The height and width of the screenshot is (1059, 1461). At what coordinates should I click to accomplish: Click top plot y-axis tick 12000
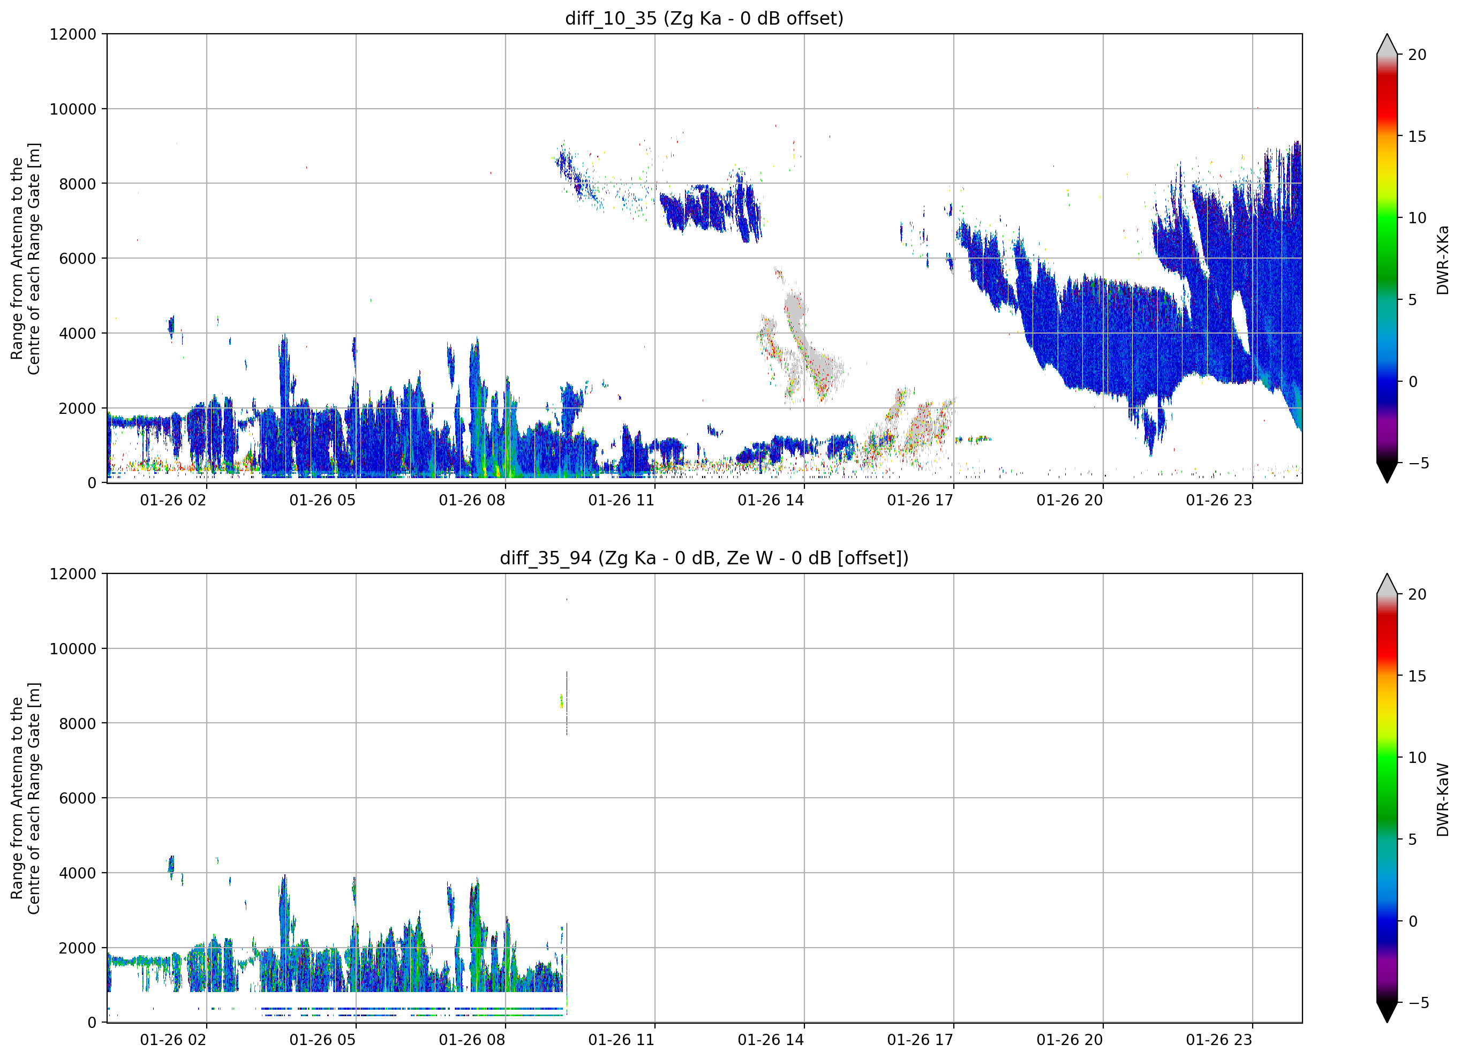(x=73, y=34)
